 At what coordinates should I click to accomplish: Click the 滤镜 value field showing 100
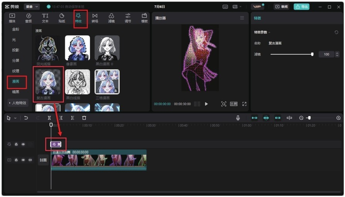tap(326, 54)
